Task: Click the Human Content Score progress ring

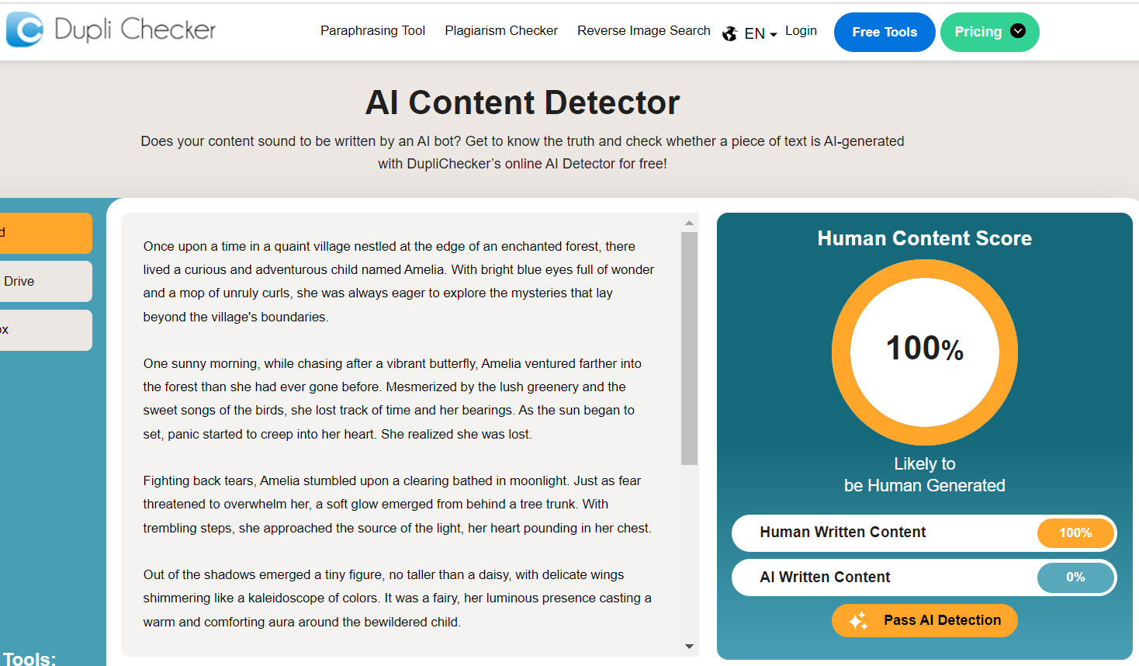Action: [x=924, y=352]
